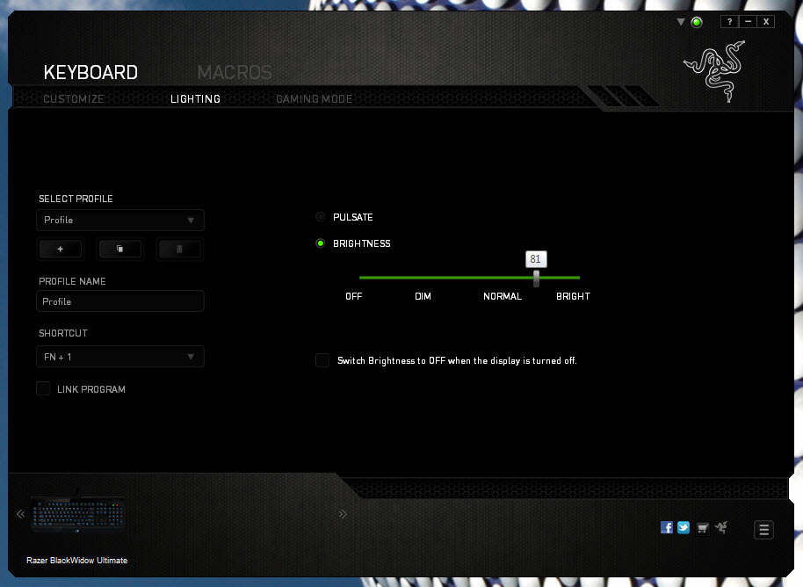Viewport: 803px width, 587px height.
Task: Open Razer Twitter page icon
Action: click(684, 527)
